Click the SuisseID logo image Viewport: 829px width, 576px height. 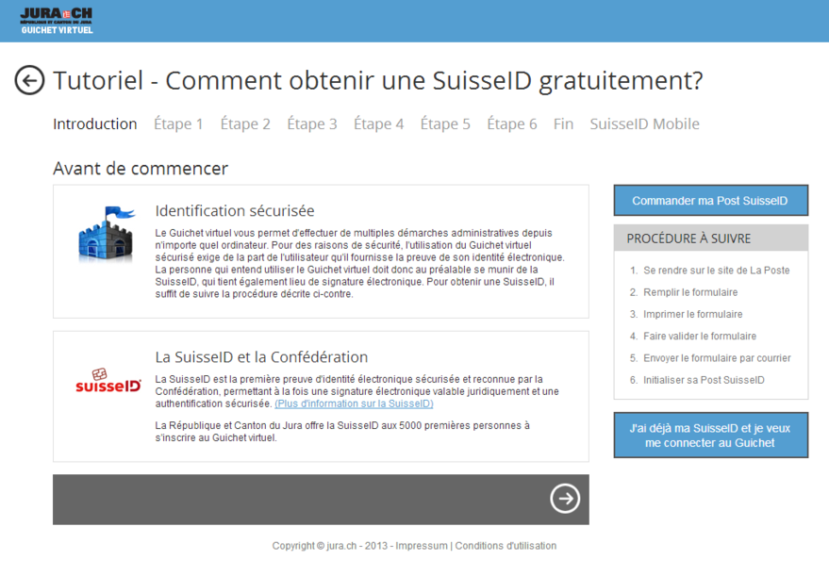point(108,381)
